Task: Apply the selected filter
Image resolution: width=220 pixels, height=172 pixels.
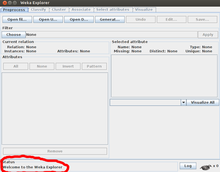Action: [208, 34]
